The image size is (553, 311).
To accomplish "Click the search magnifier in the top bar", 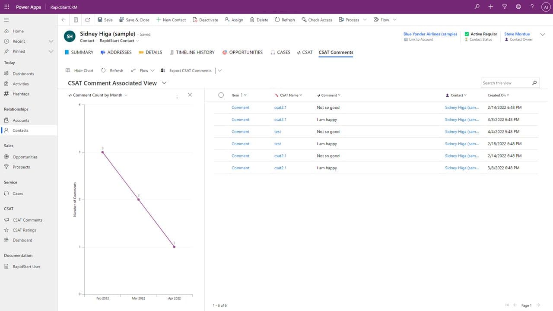I will (x=477, y=7).
